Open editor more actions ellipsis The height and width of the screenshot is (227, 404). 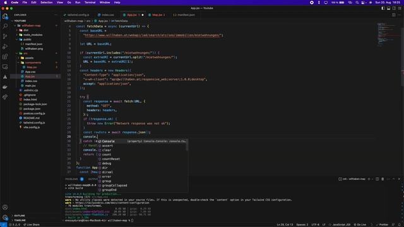[399, 15]
